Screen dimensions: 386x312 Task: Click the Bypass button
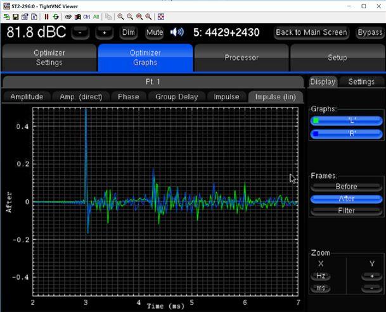(x=370, y=32)
